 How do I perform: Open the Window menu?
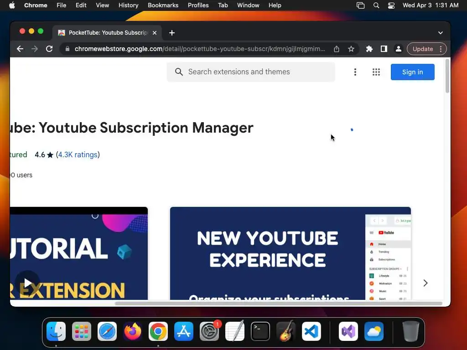248,5
